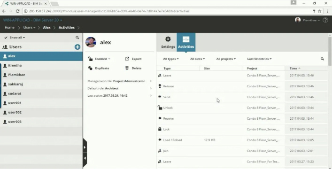This screenshot has width=332, height=169.
Task: Open the All types dropdown
Action: pos(171,59)
